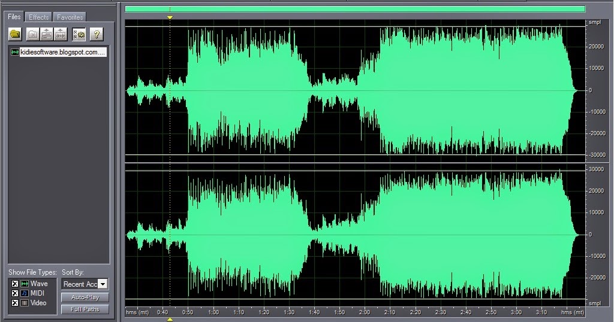614x322 pixels.
Task: Click 1:00 on the time ruler
Action: click(x=213, y=312)
